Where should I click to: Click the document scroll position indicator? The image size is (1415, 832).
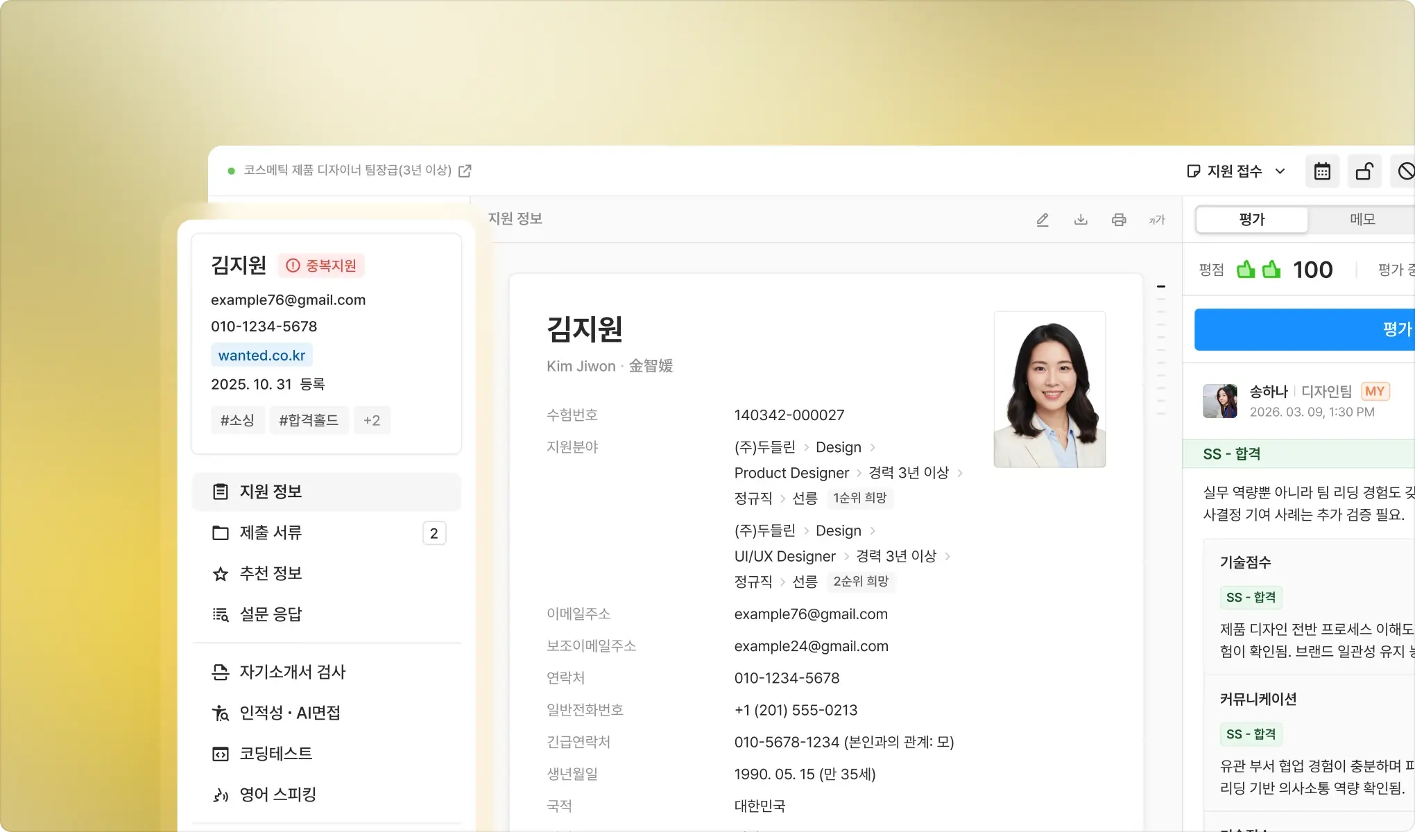[x=1160, y=286]
